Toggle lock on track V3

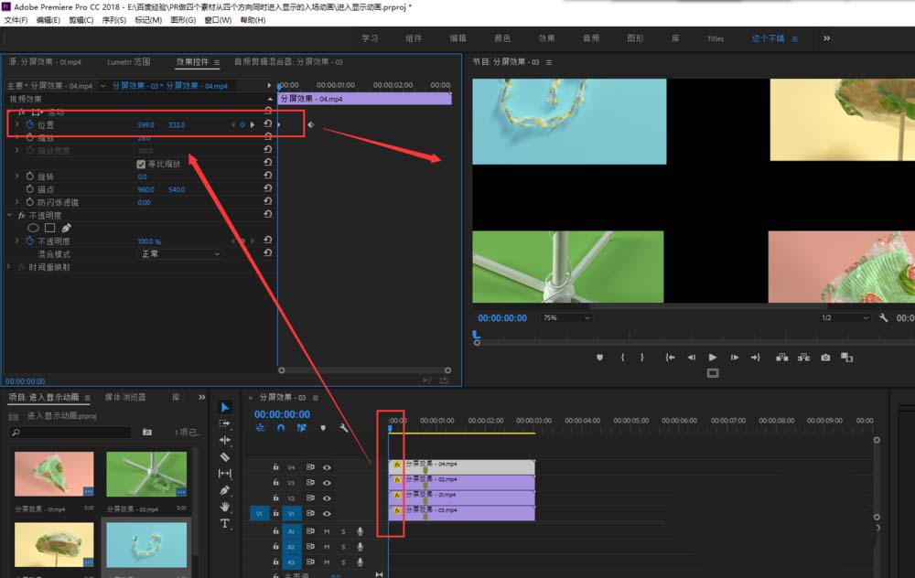coord(275,482)
